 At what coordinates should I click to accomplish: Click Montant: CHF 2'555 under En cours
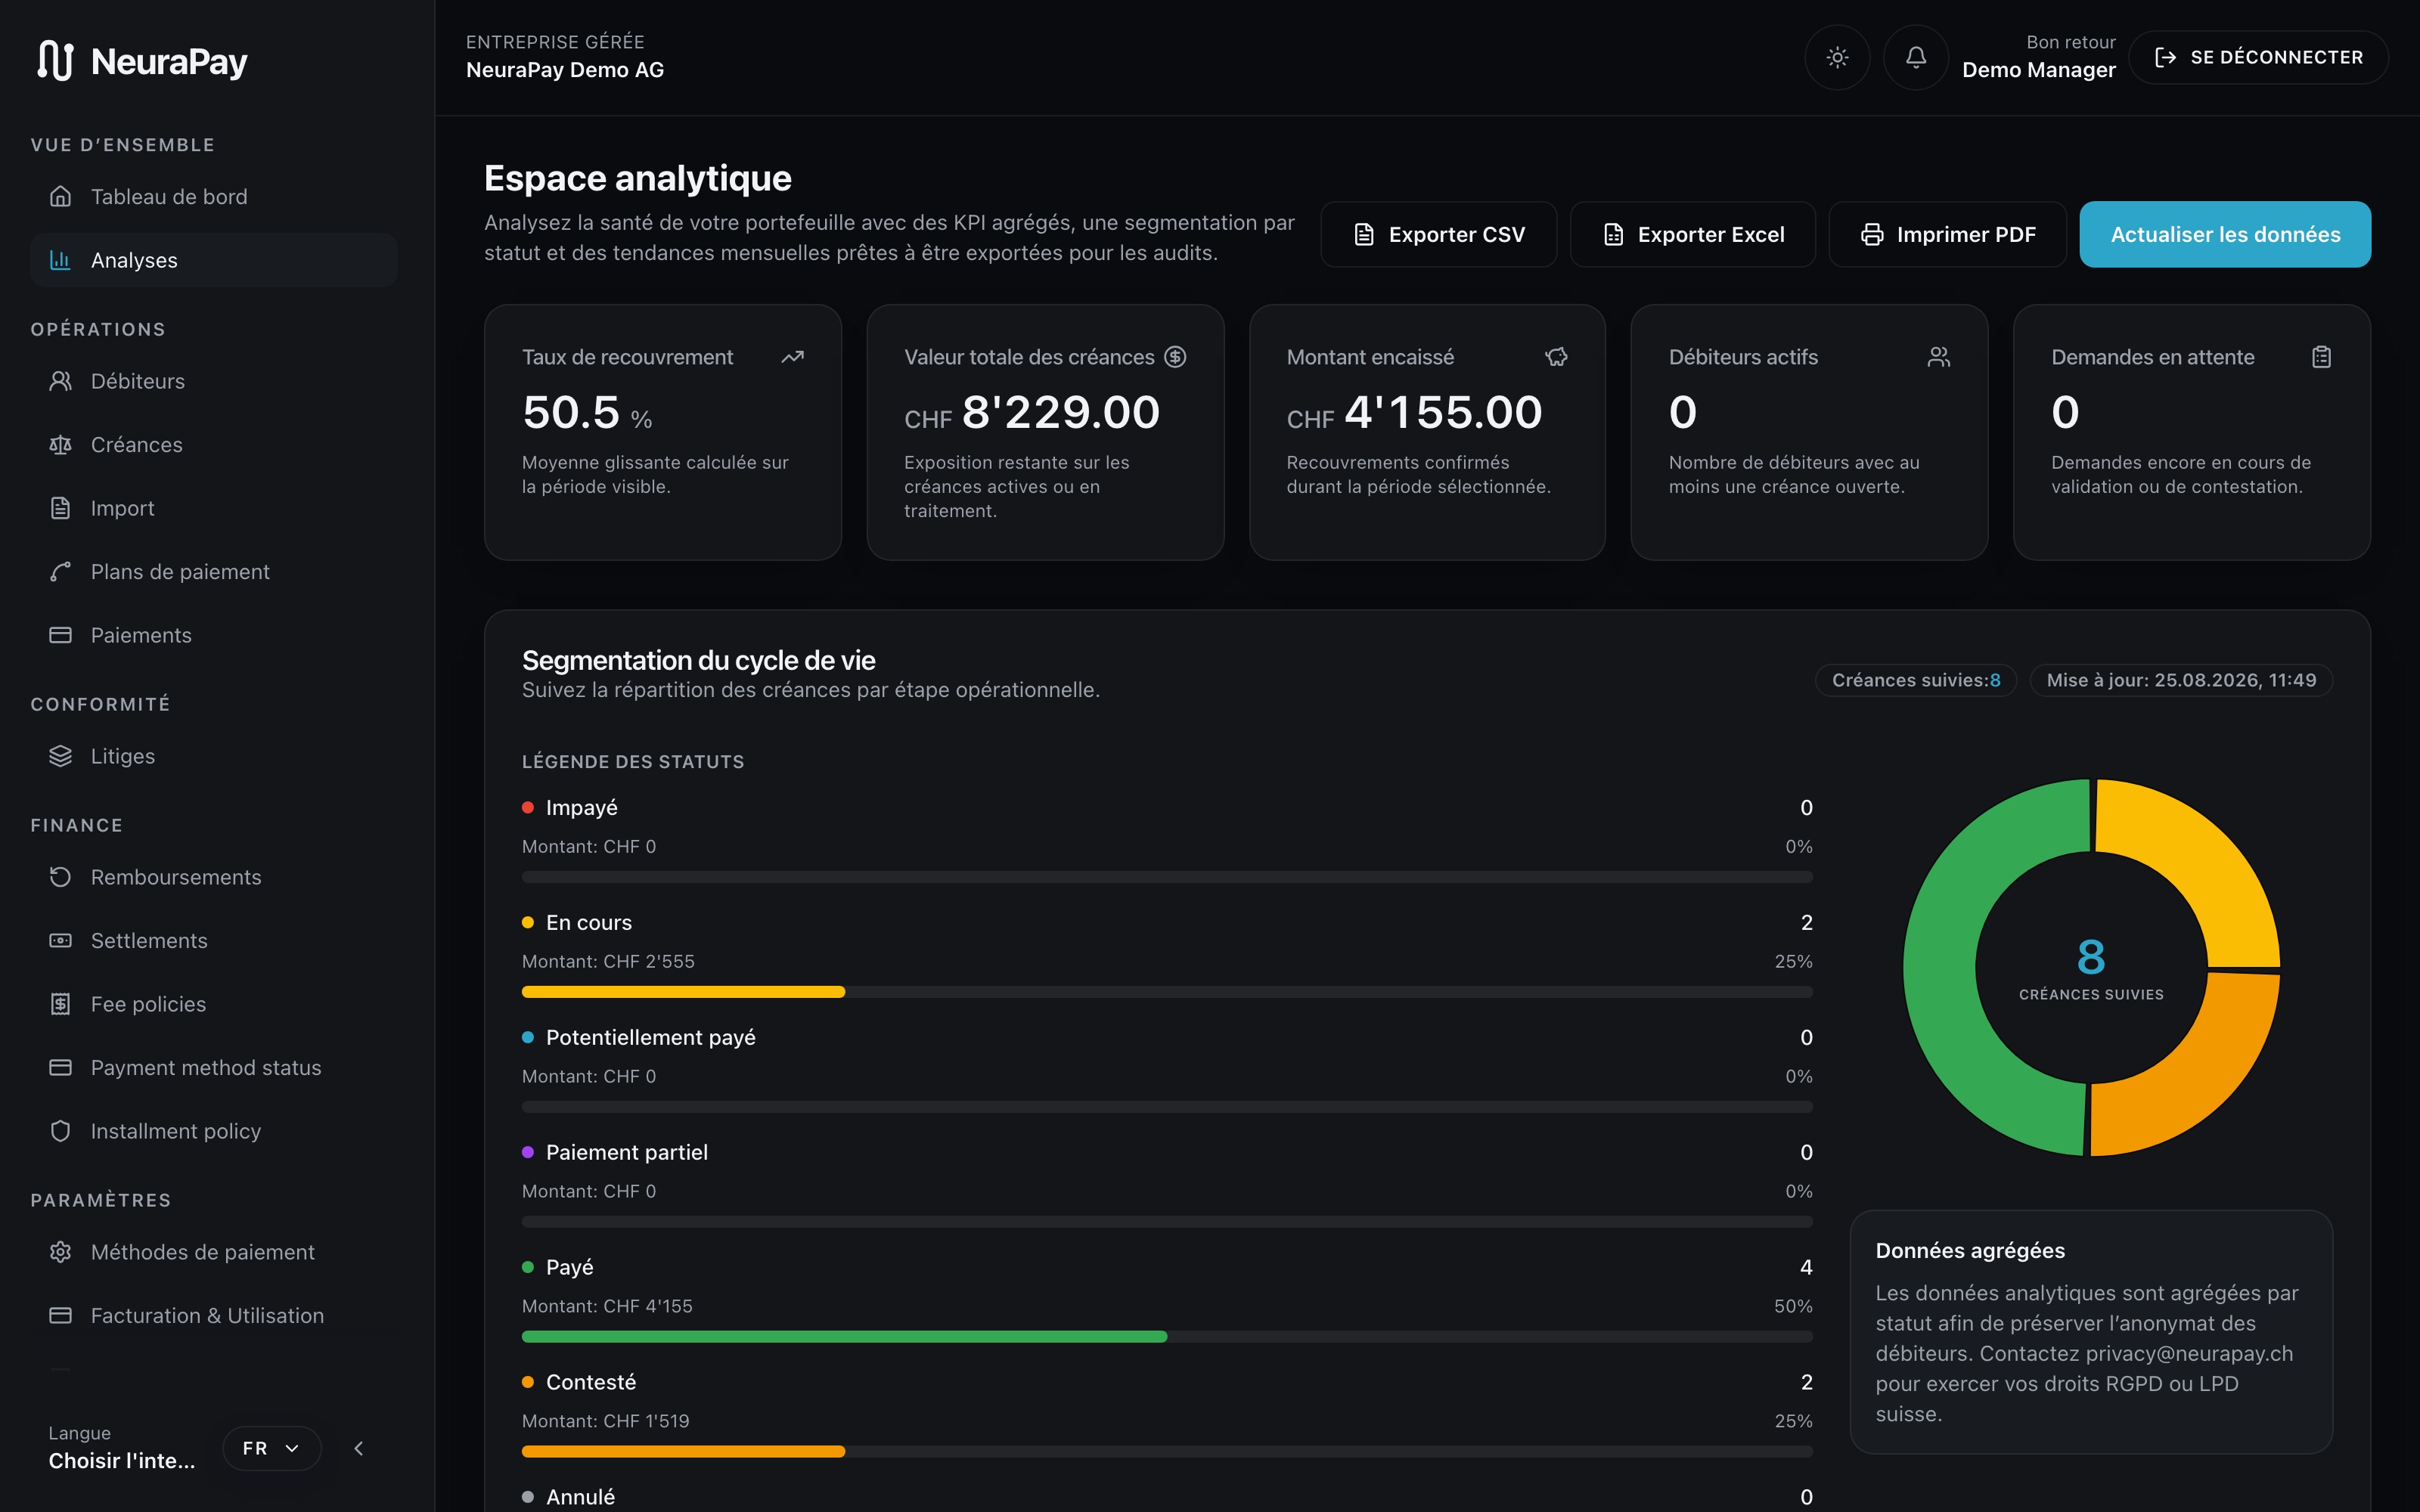click(x=608, y=961)
